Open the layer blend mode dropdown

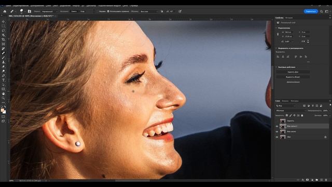pyautogui.click(x=291, y=111)
